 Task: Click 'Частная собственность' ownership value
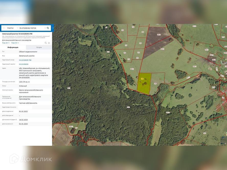click(x=28, y=103)
